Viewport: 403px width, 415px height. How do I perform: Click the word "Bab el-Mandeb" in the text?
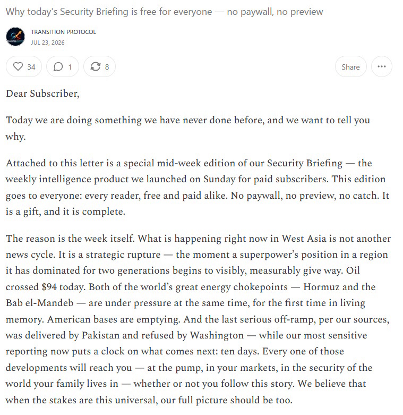40,303
